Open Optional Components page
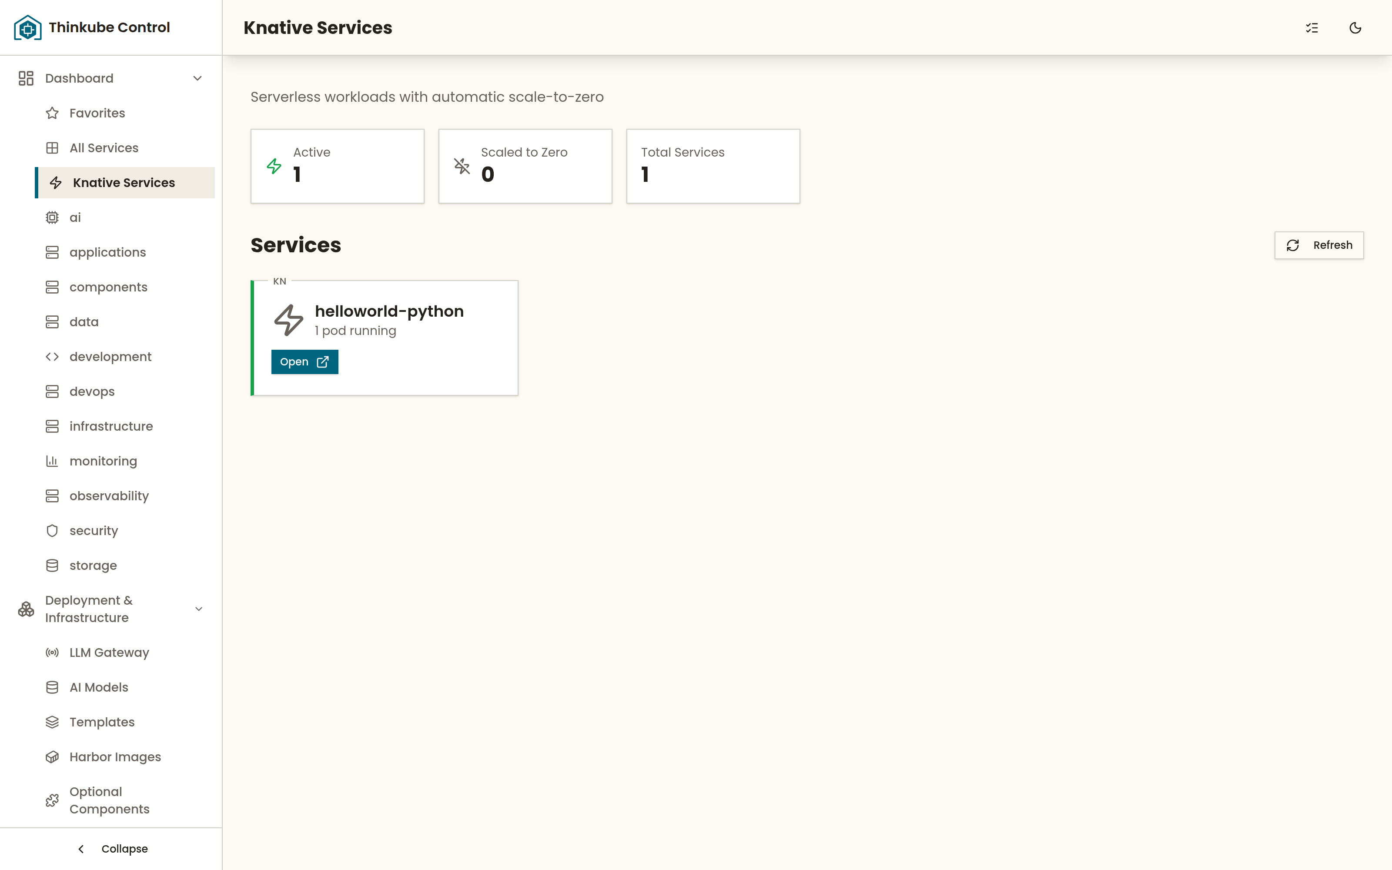This screenshot has width=1392, height=870. (x=109, y=800)
